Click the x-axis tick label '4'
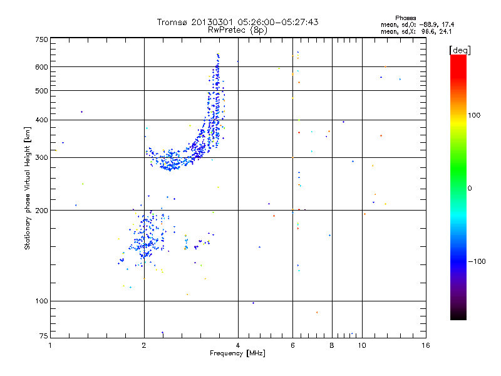Screen dimensions: 501x376 pyautogui.click(x=238, y=345)
